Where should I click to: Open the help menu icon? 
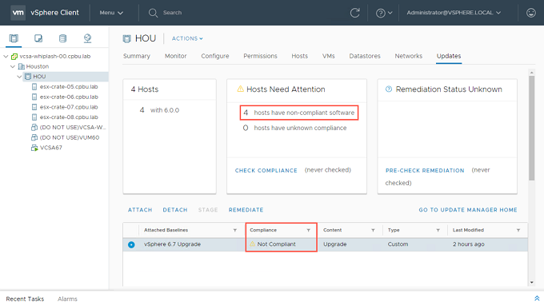(x=381, y=13)
